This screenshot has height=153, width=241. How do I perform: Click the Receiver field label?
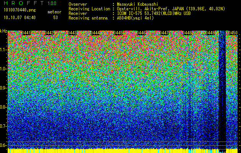point(78,13)
